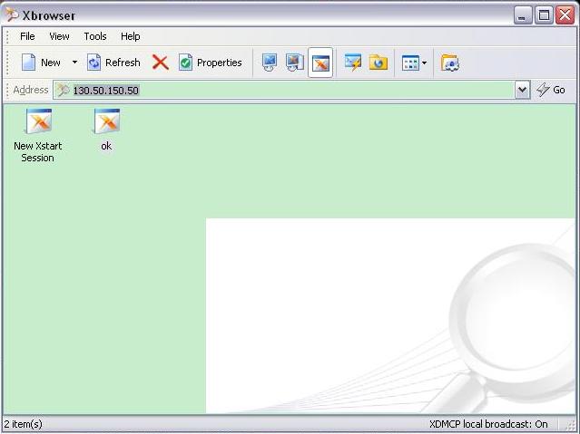The image size is (580, 434).
Task: Open the View menu
Action: click(x=59, y=36)
